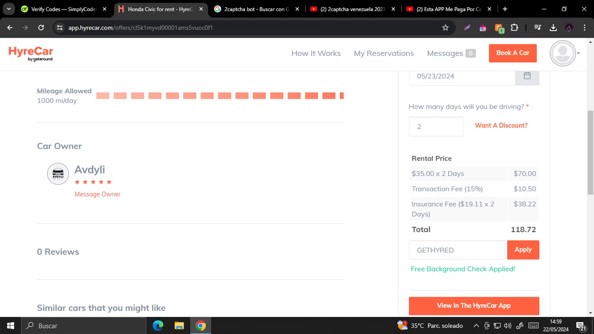Open the tab search dropdown arrow
The image size is (594, 334).
(x=9, y=9)
